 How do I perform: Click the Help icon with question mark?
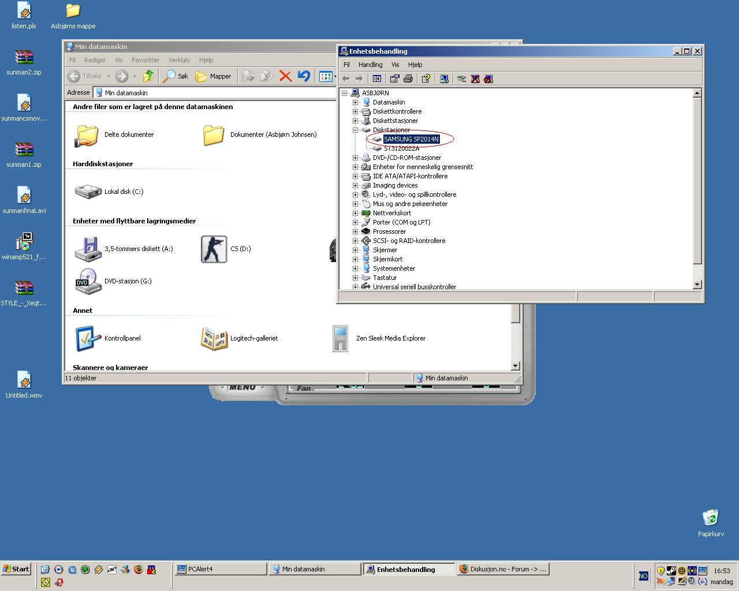tap(426, 78)
